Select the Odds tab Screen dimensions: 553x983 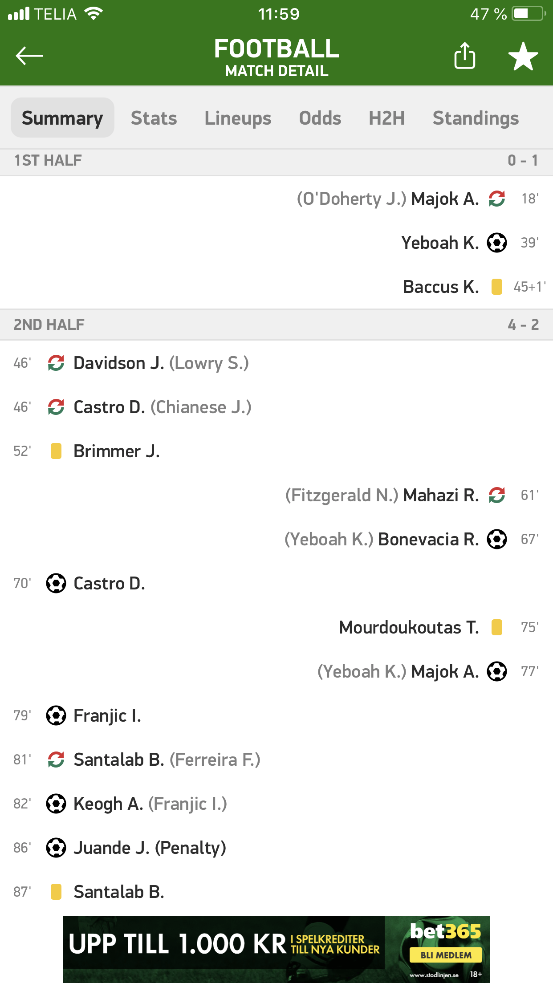pos(320,118)
